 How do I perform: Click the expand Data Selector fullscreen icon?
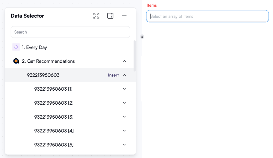(96, 16)
